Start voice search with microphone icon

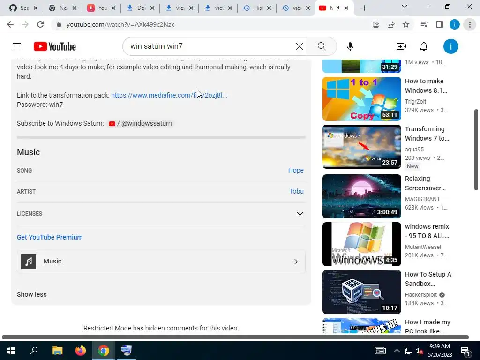tap(350, 46)
